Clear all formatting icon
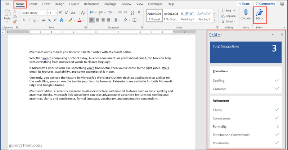Image resolution: width=288 pixels, height=150 pixels. coord(83,13)
